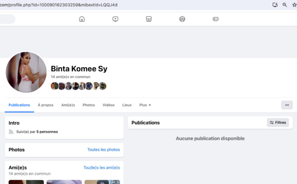Open the Gaming controller icon
This screenshot has width=297, height=184.
point(215,19)
